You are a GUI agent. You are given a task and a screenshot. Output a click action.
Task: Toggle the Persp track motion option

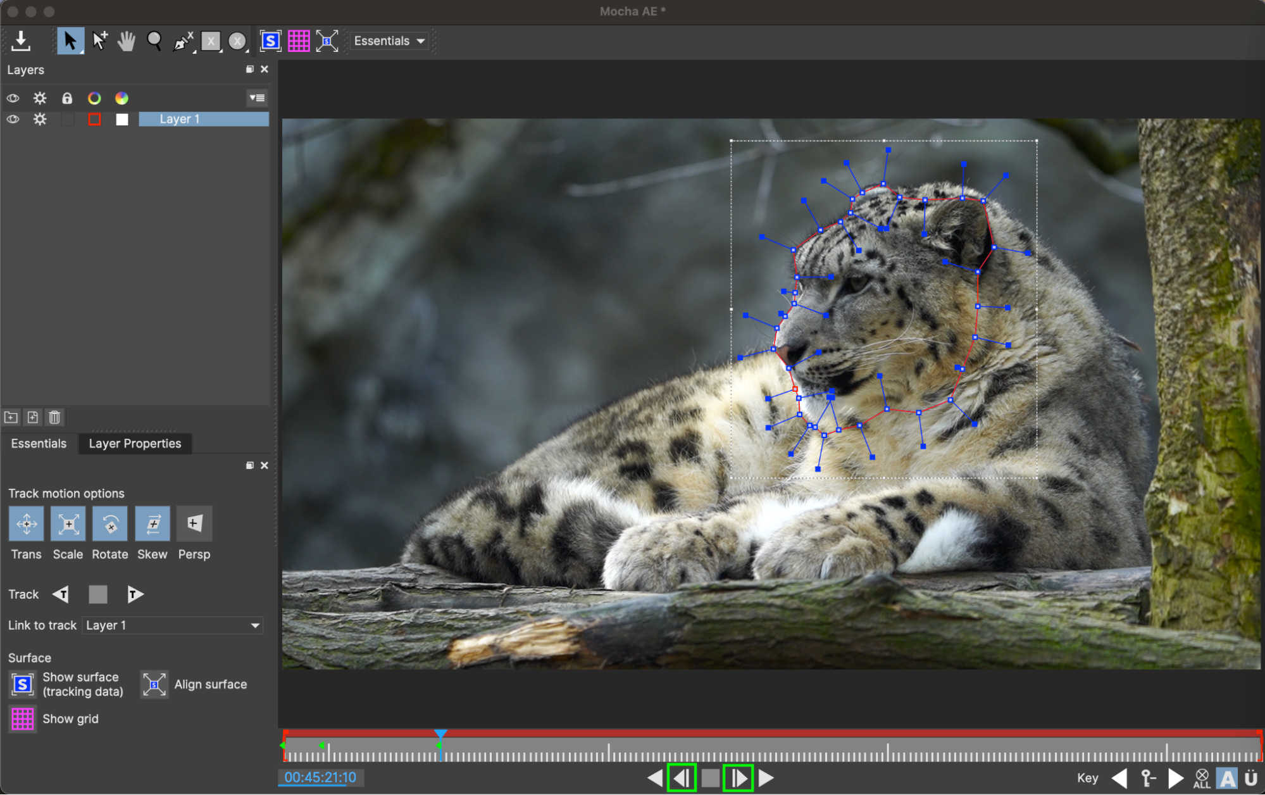(194, 524)
